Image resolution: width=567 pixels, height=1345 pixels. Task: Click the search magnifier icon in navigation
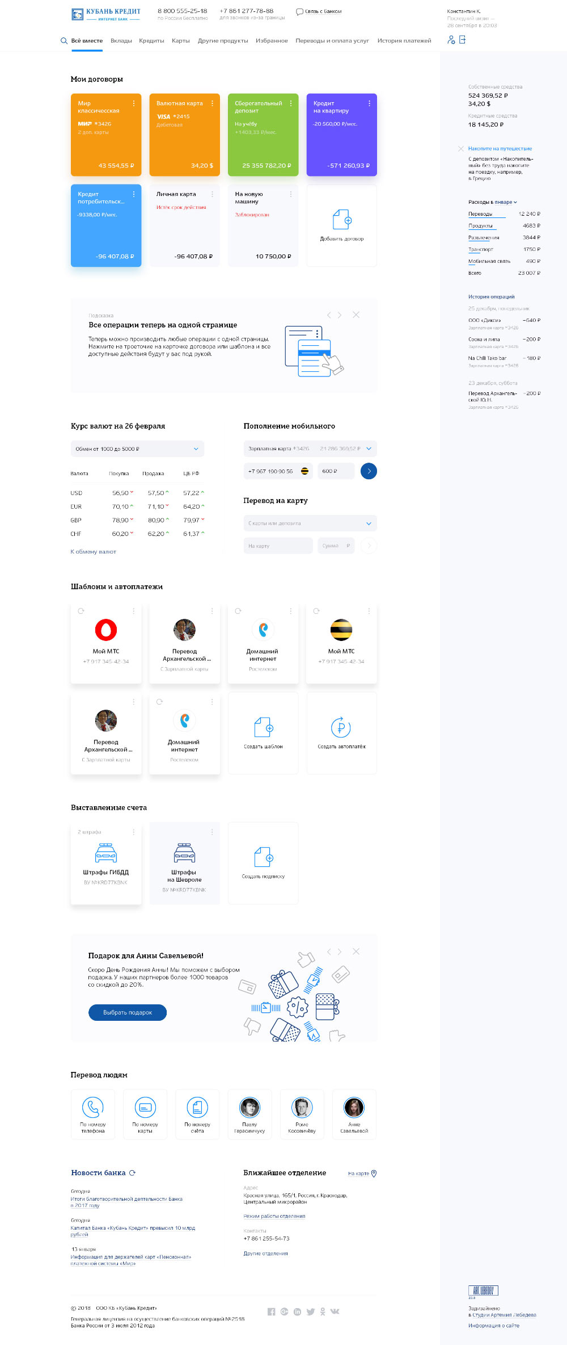click(64, 41)
